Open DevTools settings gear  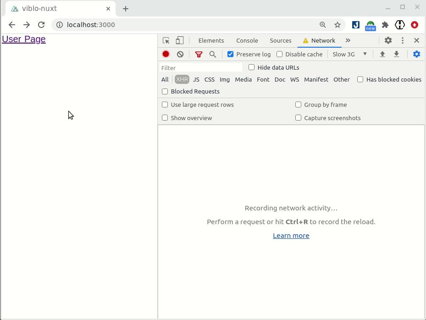(x=388, y=40)
